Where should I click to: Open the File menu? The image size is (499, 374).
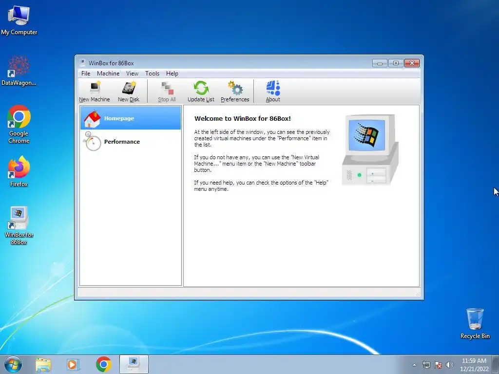(86, 74)
